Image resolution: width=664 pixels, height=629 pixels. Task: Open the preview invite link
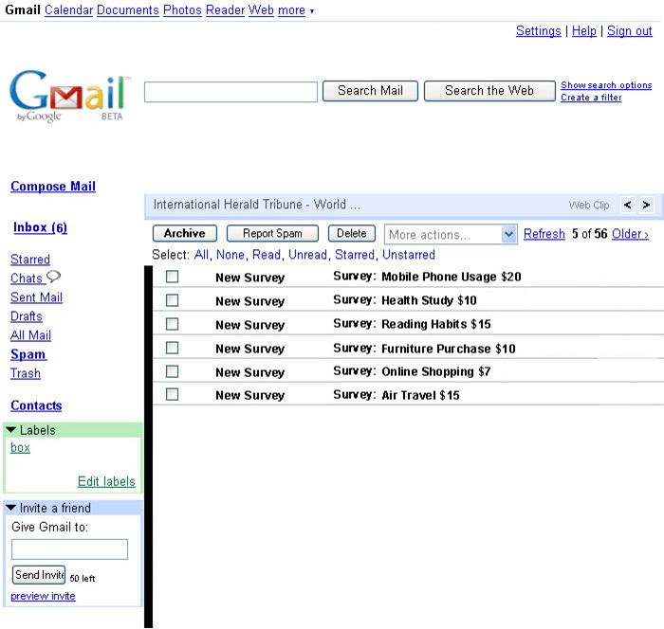[43, 596]
